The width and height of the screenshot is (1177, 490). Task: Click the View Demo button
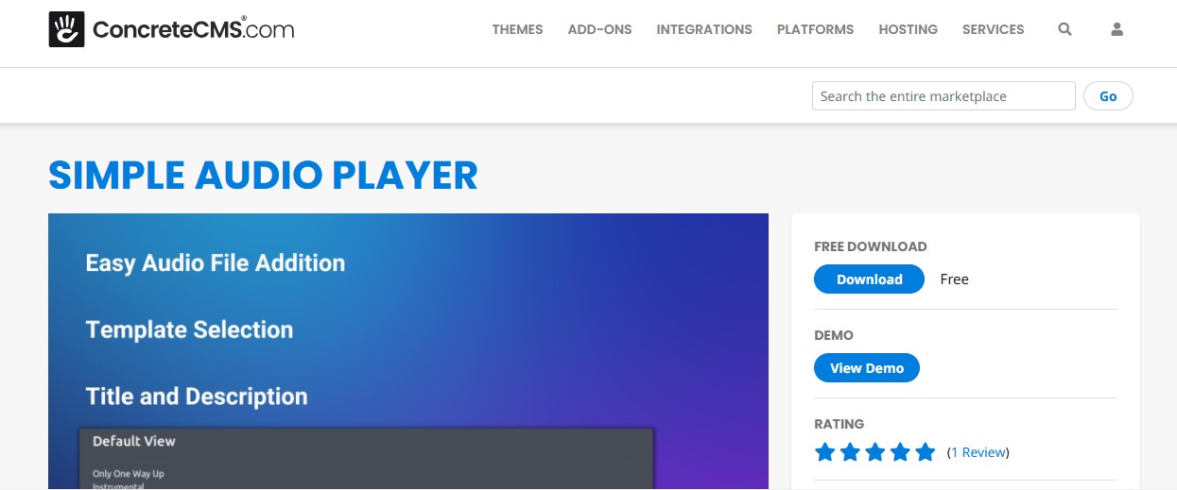[867, 368]
